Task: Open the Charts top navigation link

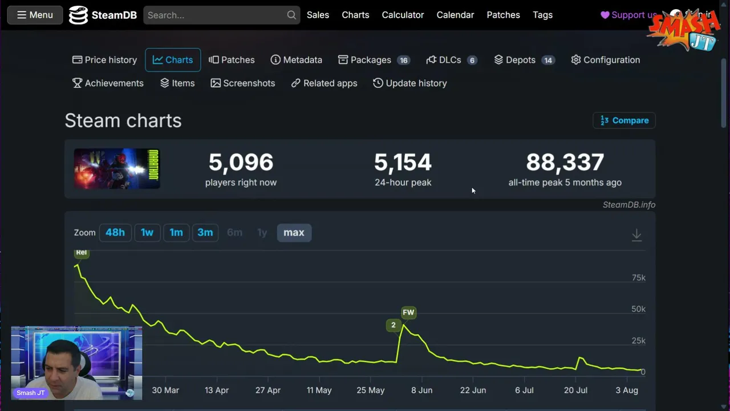Action: coord(355,15)
